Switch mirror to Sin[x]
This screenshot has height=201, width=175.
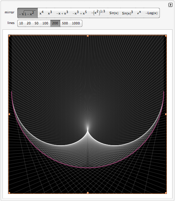click(x=114, y=13)
